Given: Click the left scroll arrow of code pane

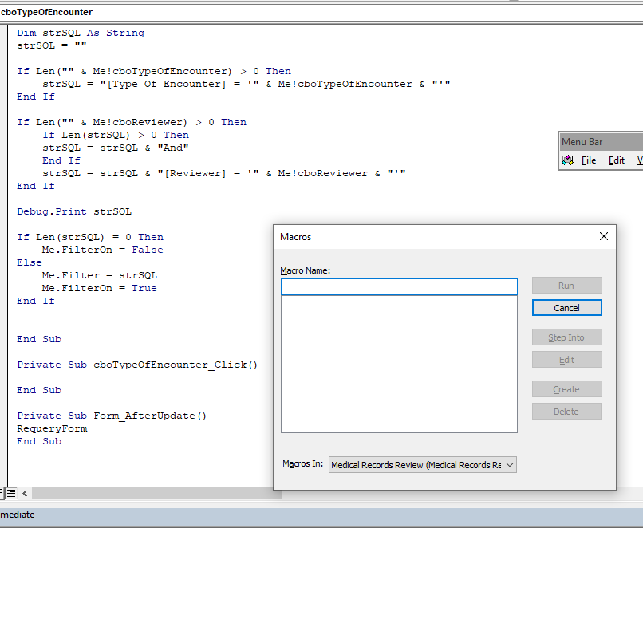Looking at the screenshot, I should point(25,493).
